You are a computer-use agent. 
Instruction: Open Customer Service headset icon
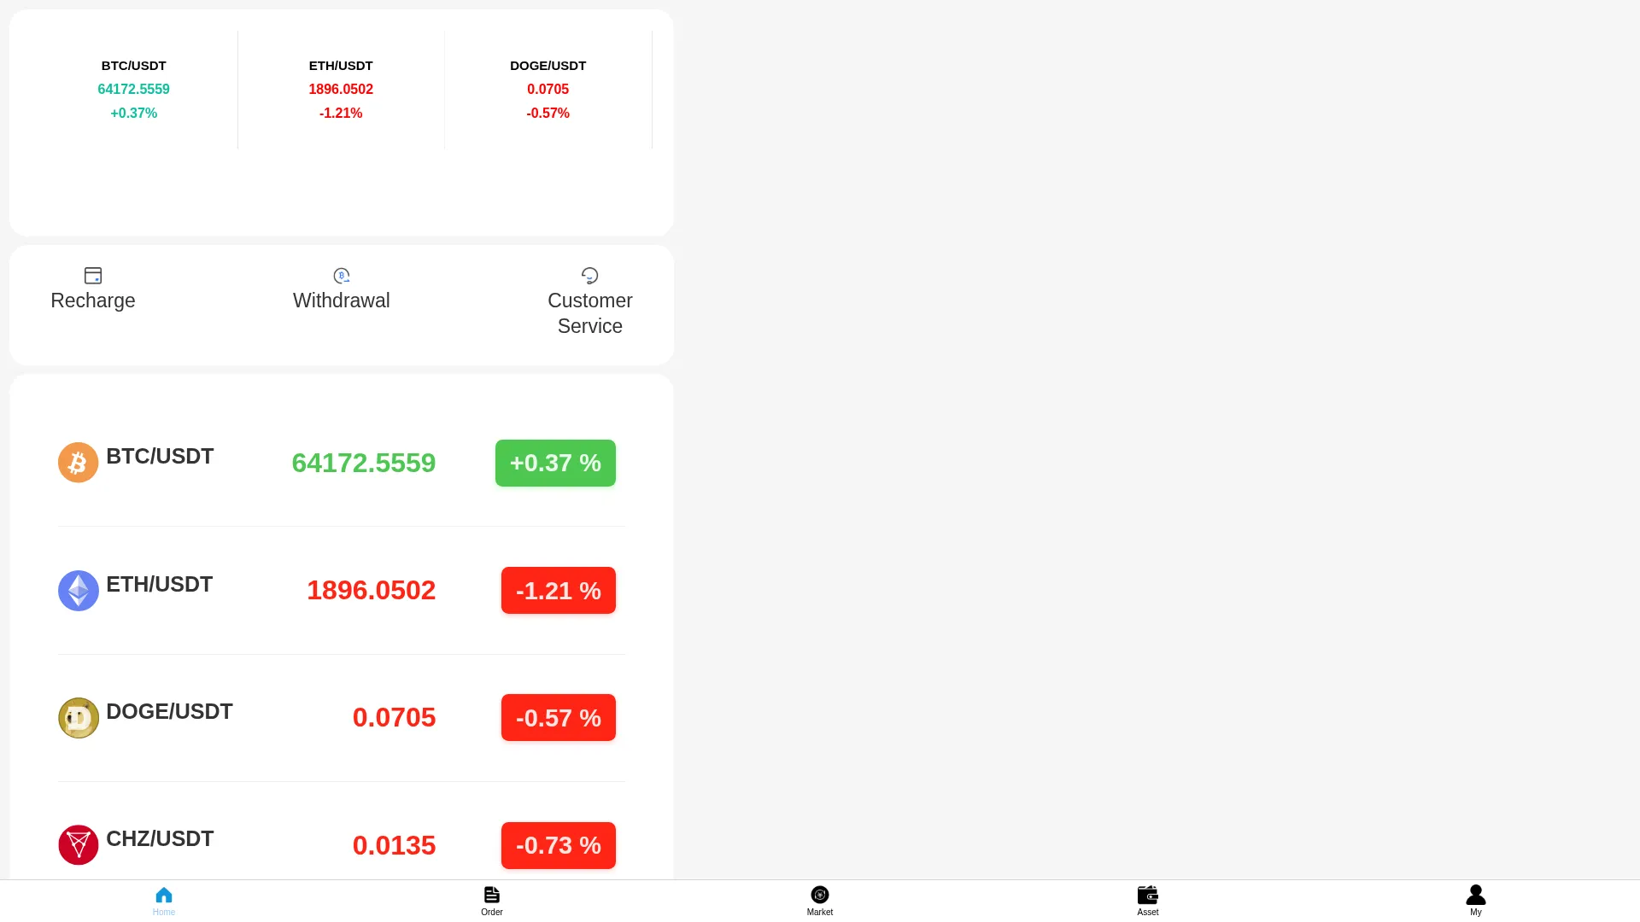tap(589, 275)
